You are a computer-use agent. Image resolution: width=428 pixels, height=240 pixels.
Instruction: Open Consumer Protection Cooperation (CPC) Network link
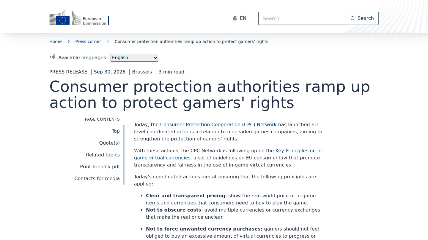(x=218, y=124)
